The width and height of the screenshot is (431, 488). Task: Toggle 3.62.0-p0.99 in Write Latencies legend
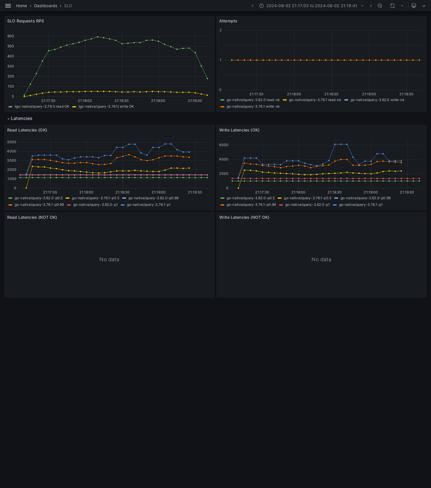[365, 198]
